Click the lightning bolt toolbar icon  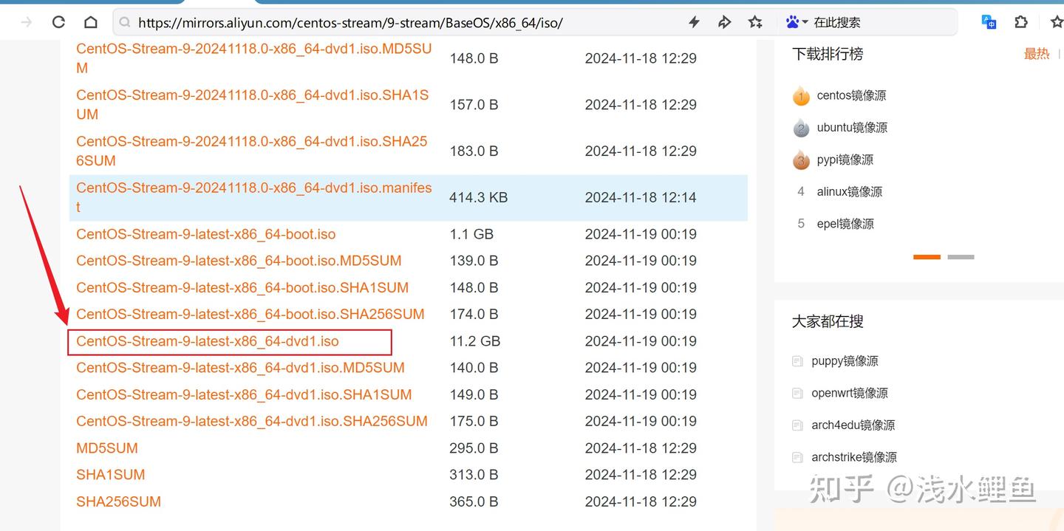pyautogui.click(x=694, y=22)
